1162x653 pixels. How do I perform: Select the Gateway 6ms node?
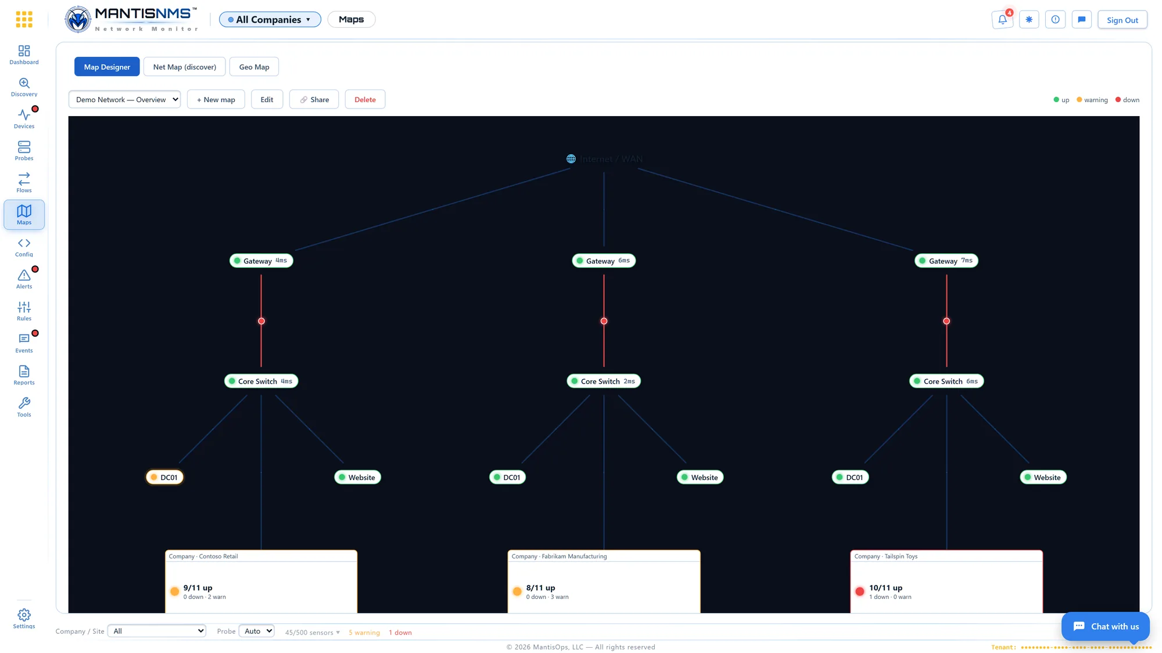tap(604, 261)
